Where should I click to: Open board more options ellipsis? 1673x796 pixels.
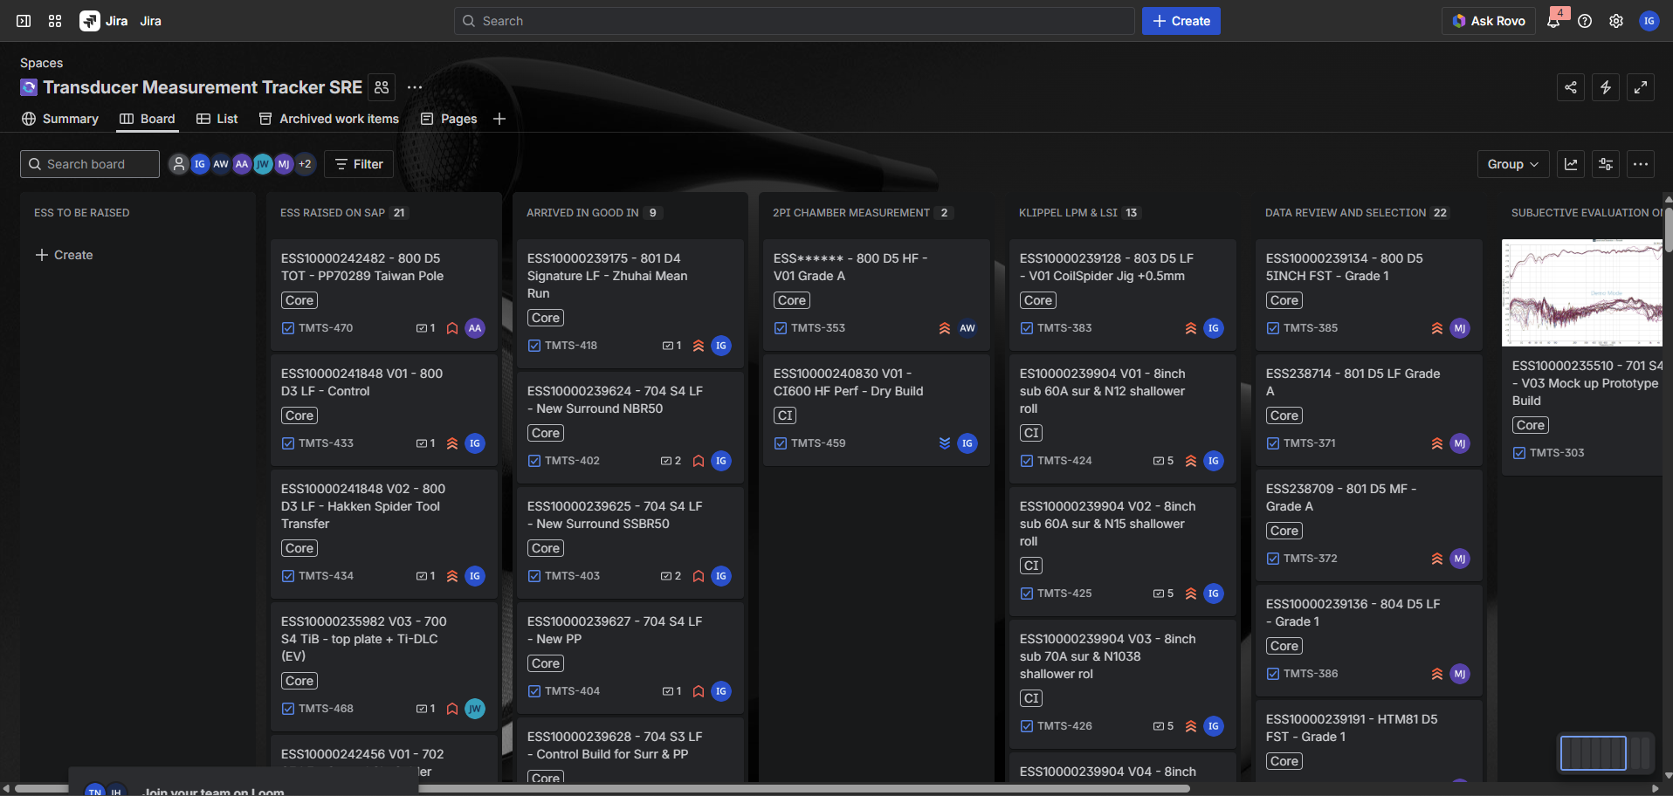[x=1641, y=164]
